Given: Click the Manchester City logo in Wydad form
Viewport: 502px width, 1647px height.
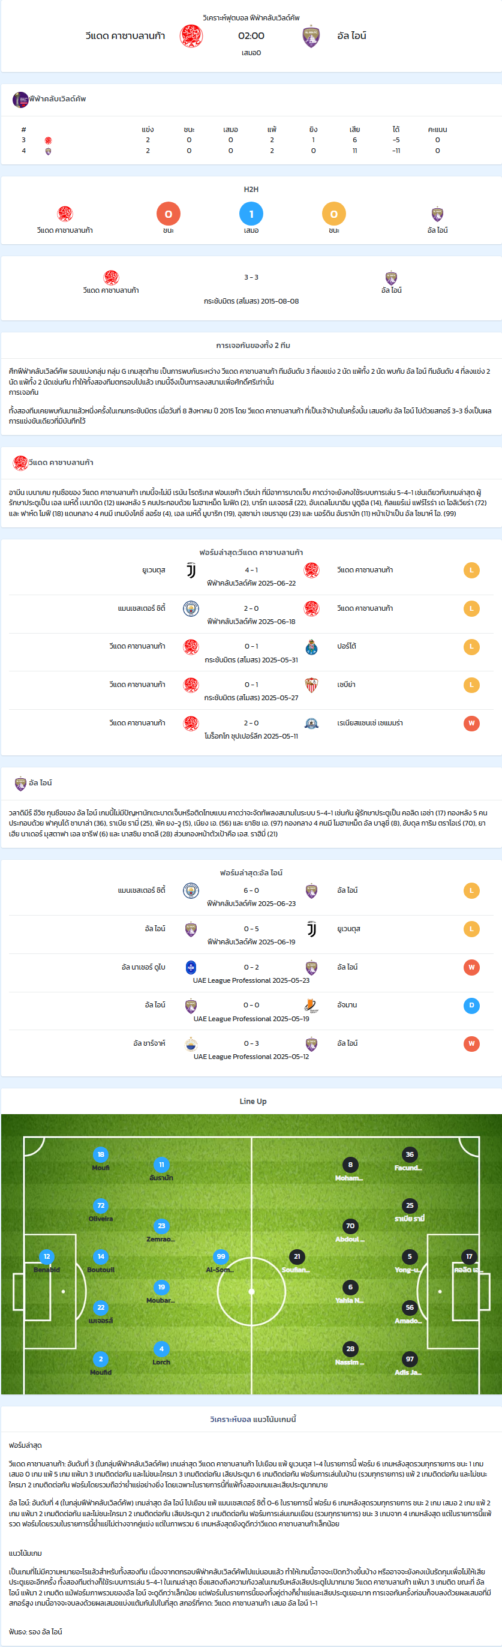Looking at the screenshot, I should tap(191, 608).
